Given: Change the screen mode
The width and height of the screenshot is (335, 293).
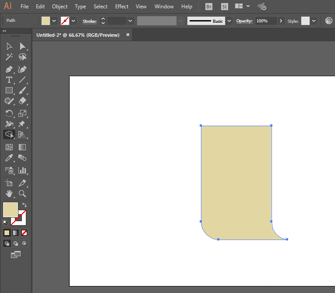Looking at the screenshot, I should [x=16, y=254].
